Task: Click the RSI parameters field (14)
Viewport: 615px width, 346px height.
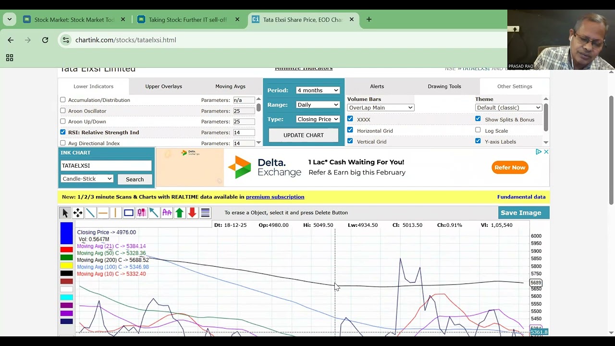Action: [x=244, y=132]
